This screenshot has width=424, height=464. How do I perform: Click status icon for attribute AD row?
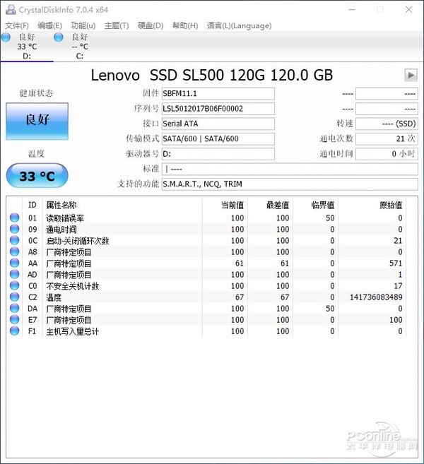[x=15, y=274]
